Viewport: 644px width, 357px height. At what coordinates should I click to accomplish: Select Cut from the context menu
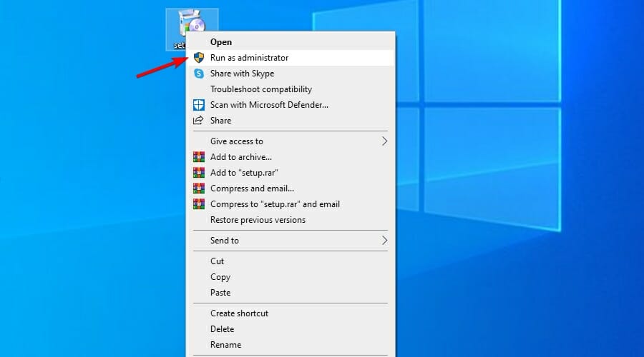218,261
